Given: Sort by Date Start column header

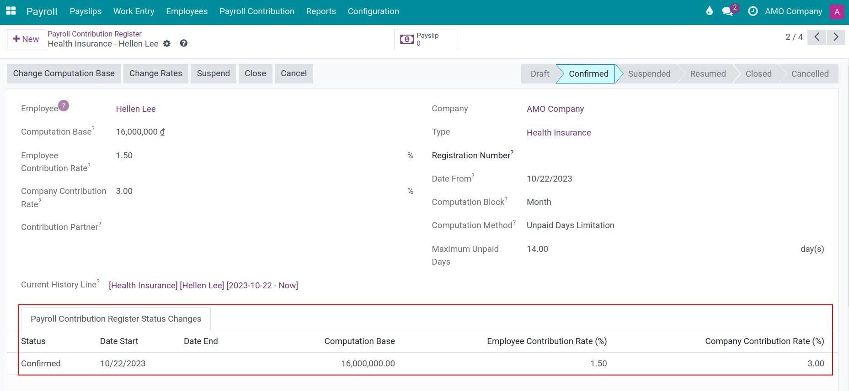Looking at the screenshot, I should pyautogui.click(x=119, y=341).
